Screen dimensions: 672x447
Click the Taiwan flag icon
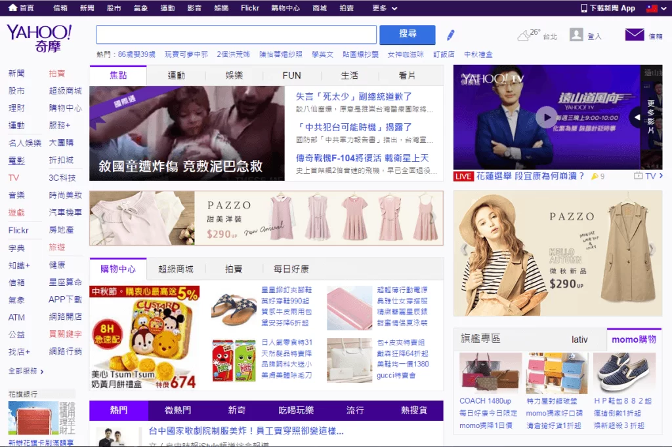[652, 8]
